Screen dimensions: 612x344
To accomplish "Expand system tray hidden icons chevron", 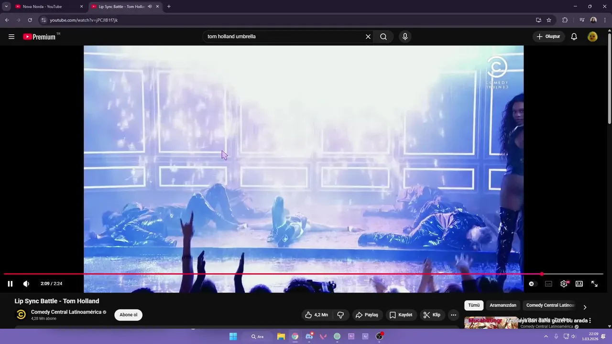I will pos(546,336).
